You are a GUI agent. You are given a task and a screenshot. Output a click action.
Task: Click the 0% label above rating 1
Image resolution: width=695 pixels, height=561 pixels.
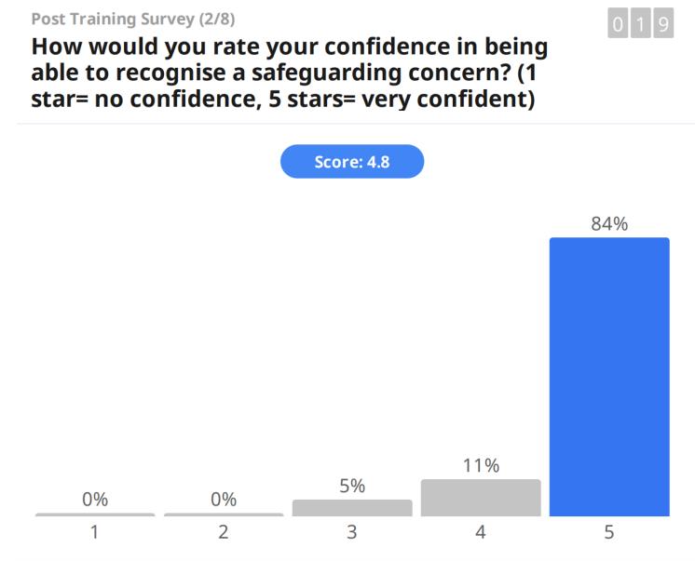tap(95, 500)
